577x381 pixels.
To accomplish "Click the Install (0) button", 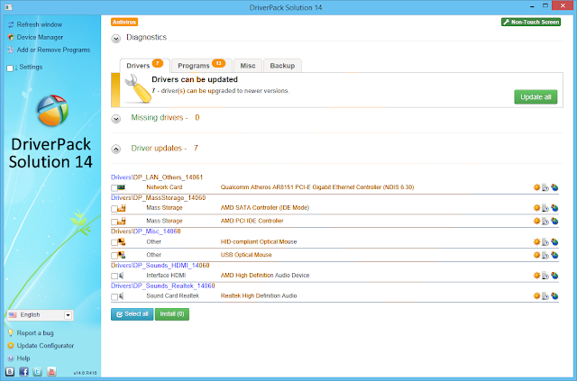I will 172,314.
